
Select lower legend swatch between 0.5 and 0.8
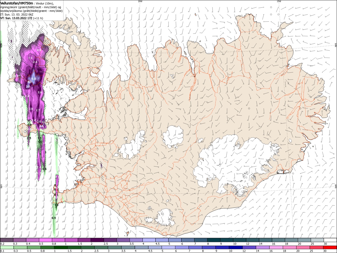tap(34, 247)
